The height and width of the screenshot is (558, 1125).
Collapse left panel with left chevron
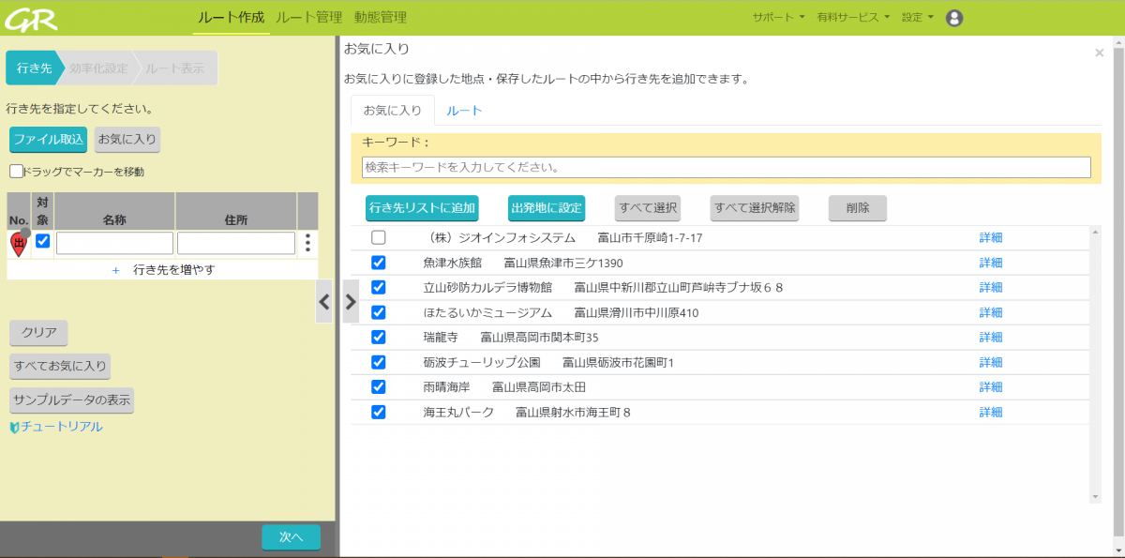323,302
